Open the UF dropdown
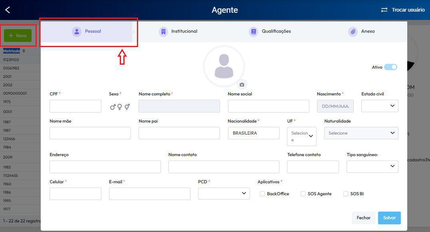Image resolution: width=430 pixels, height=232 pixels. [x=302, y=136]
